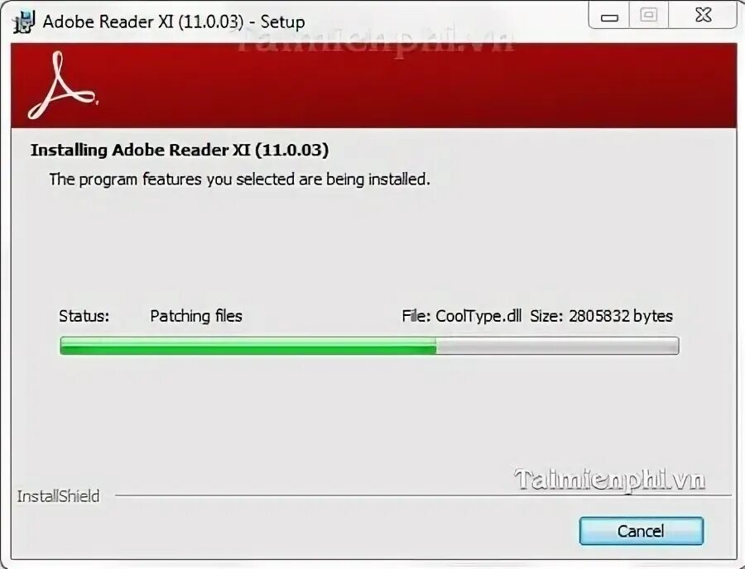Click the 'Size: 2805832 bytes' text
The width and height of the screenshot is (745, 569).
601,316
